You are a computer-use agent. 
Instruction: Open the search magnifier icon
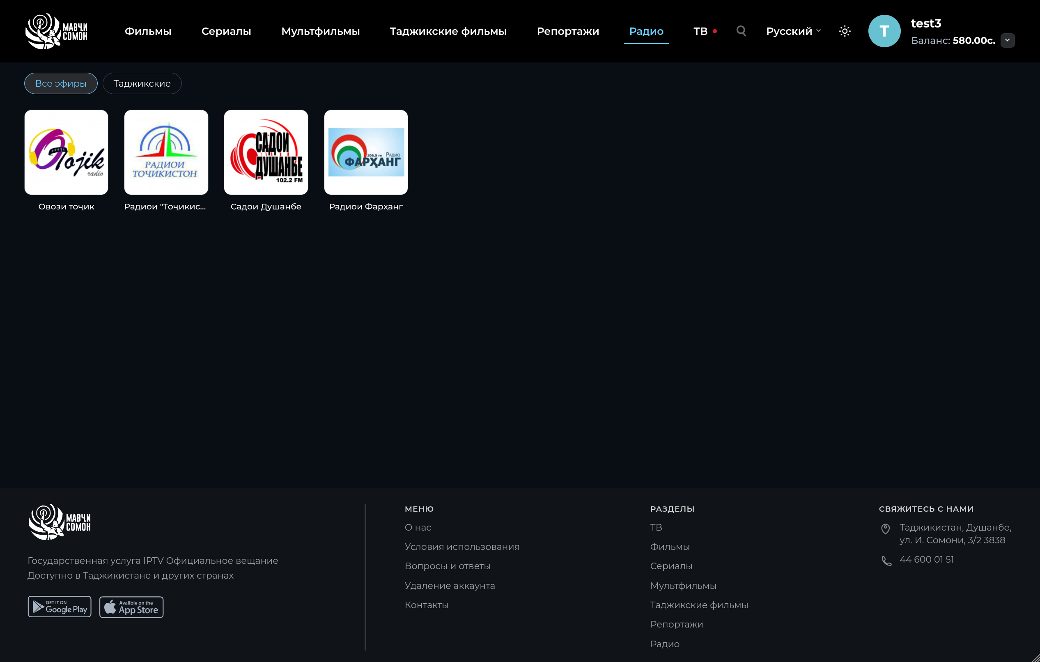(741, 31)
